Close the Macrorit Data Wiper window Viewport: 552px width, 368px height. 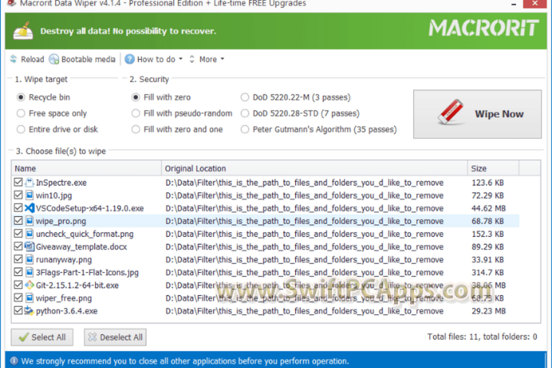click(535, 3)
